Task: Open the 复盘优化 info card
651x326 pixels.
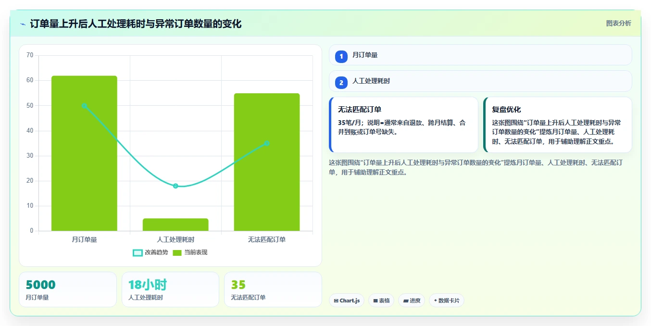Action: point(558,125)
